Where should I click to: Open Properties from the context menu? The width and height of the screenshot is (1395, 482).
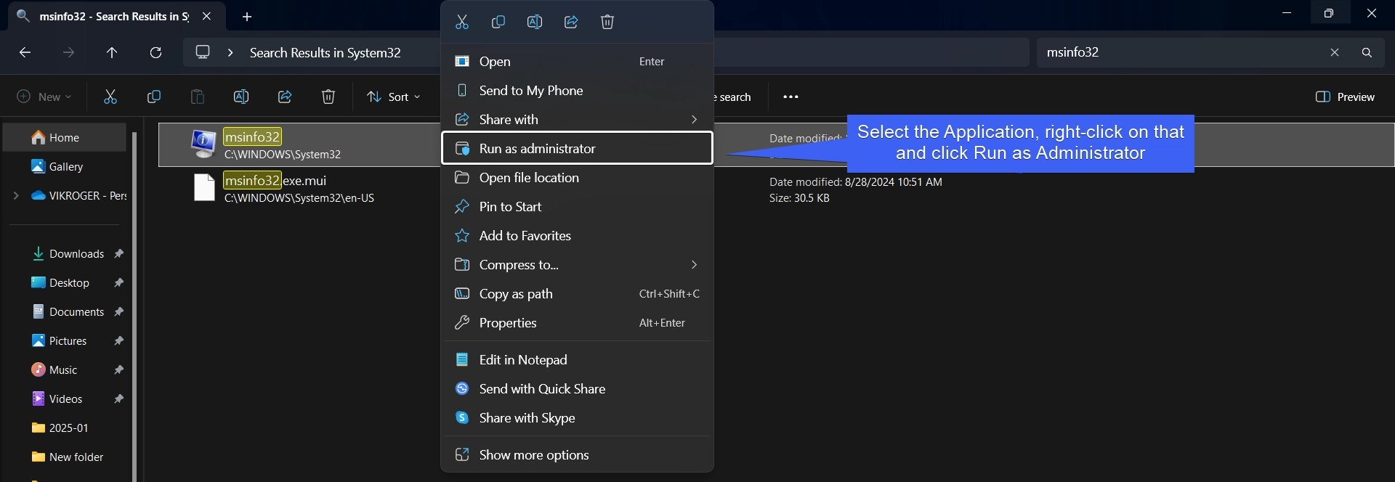577,323
